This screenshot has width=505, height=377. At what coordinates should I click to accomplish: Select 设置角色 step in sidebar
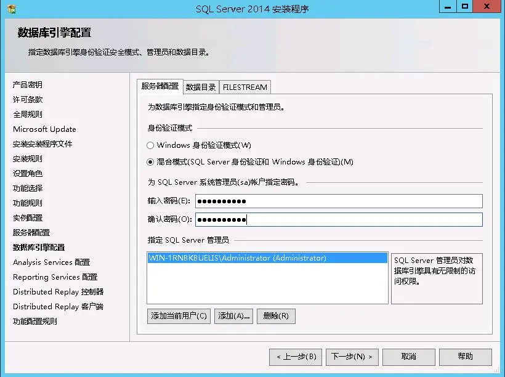point(28,174)
